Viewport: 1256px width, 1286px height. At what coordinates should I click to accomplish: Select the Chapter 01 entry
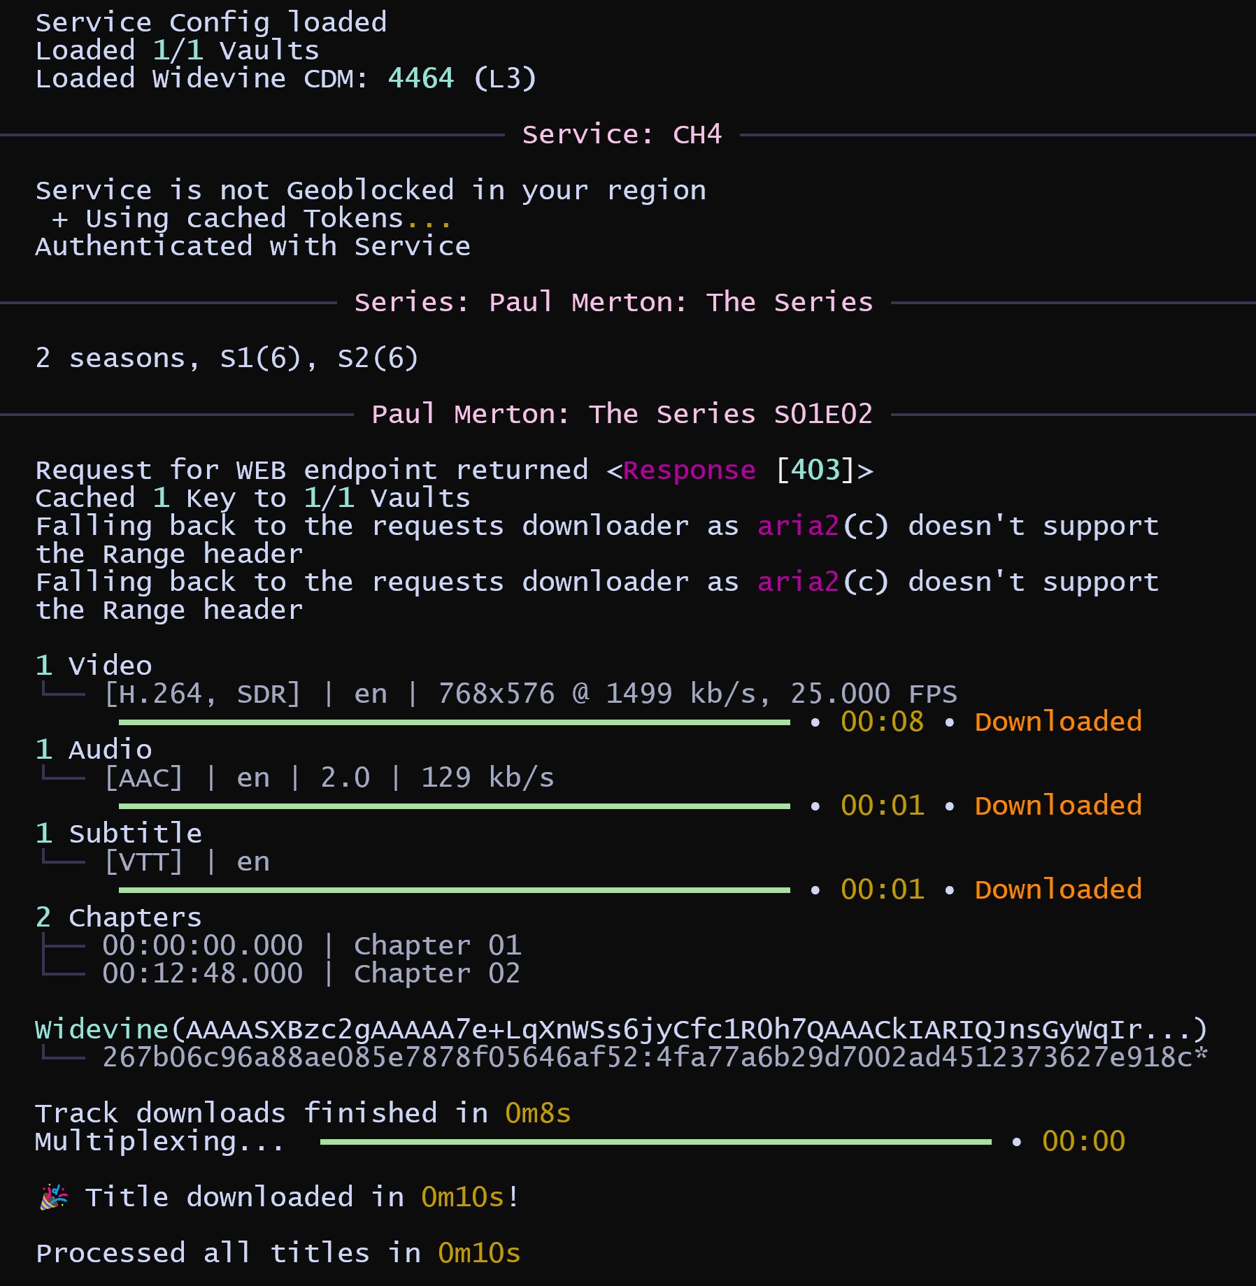(x=311, y=945)
